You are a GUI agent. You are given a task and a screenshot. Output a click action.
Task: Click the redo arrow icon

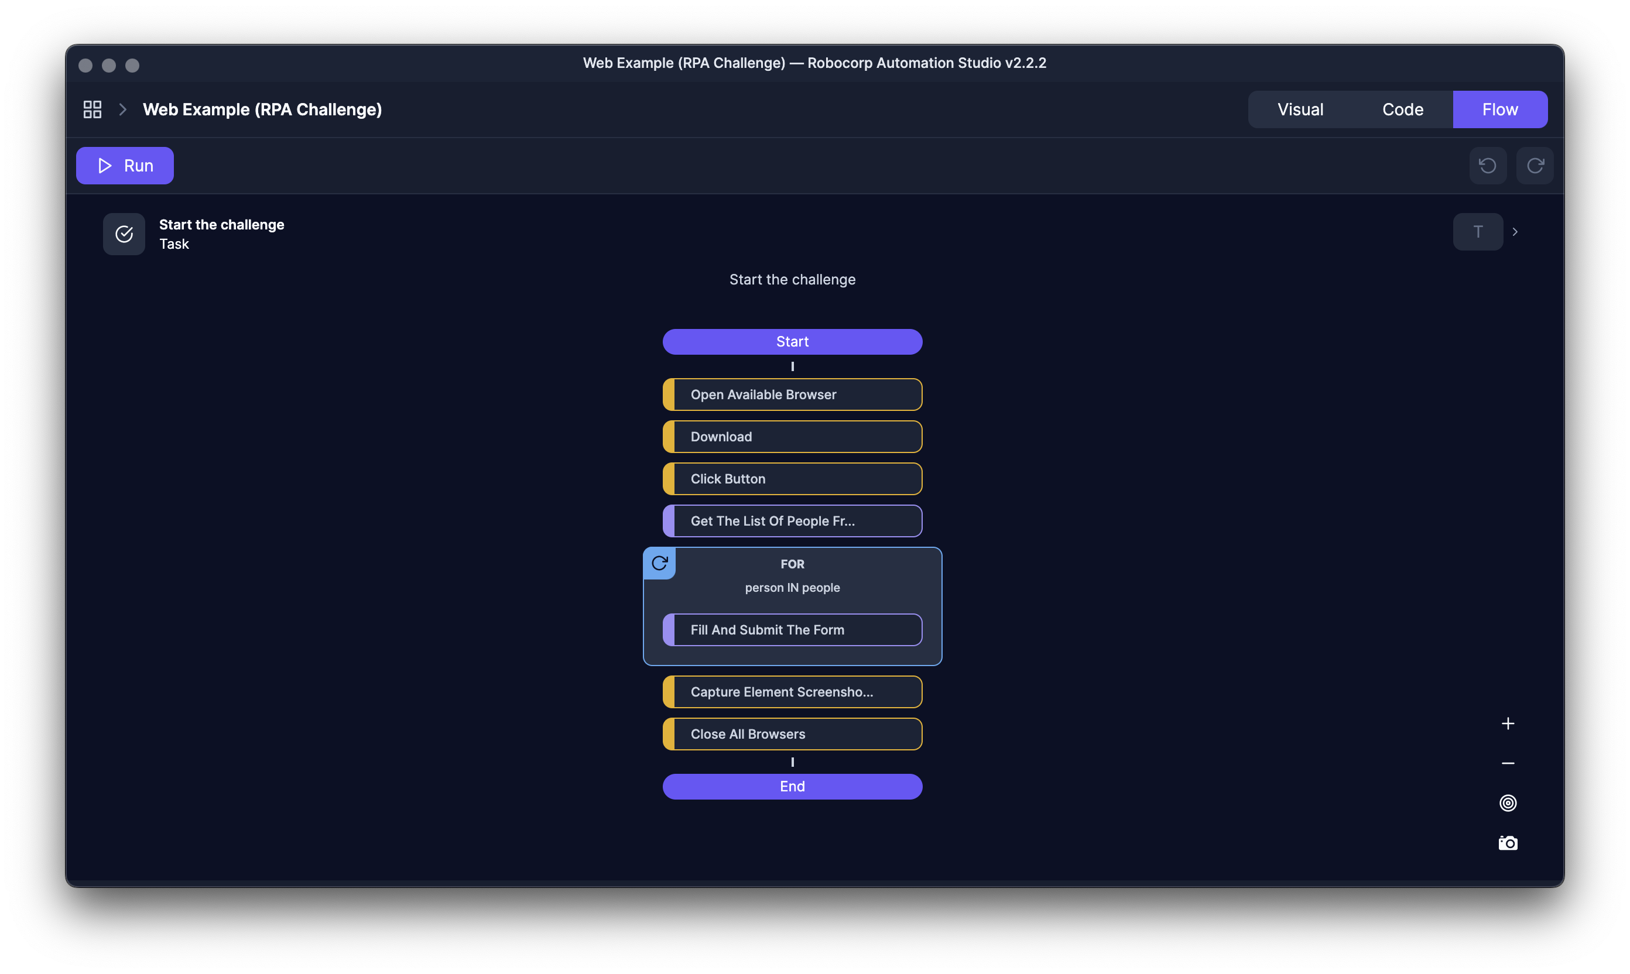point(1535,166)
